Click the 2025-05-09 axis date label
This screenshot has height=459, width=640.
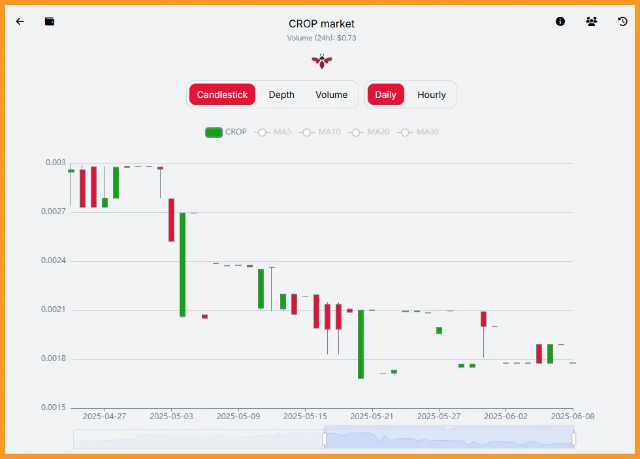238,417
